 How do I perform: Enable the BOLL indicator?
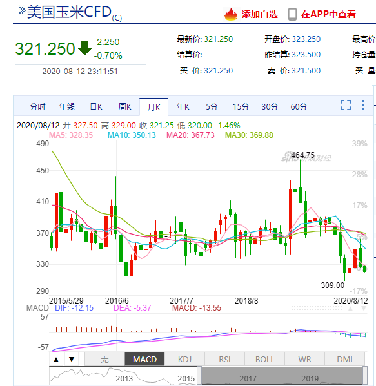coord(264,360)
